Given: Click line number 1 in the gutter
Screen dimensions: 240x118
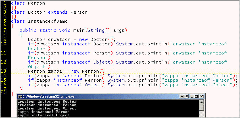Looking at the screenshot, I should [x=5, y=3].
